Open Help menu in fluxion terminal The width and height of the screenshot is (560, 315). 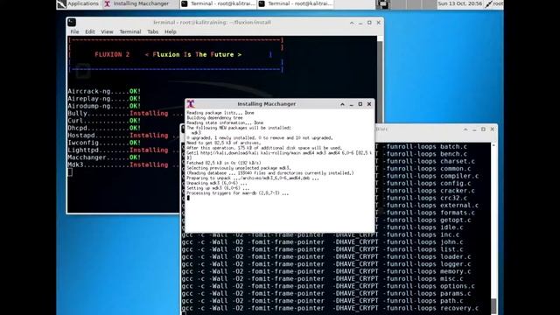[171, 31]
